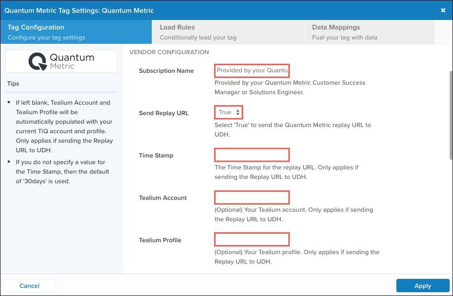Go to the Data Mappings tab
Viewport: 453px width, 296px height.
click(369, 32)
